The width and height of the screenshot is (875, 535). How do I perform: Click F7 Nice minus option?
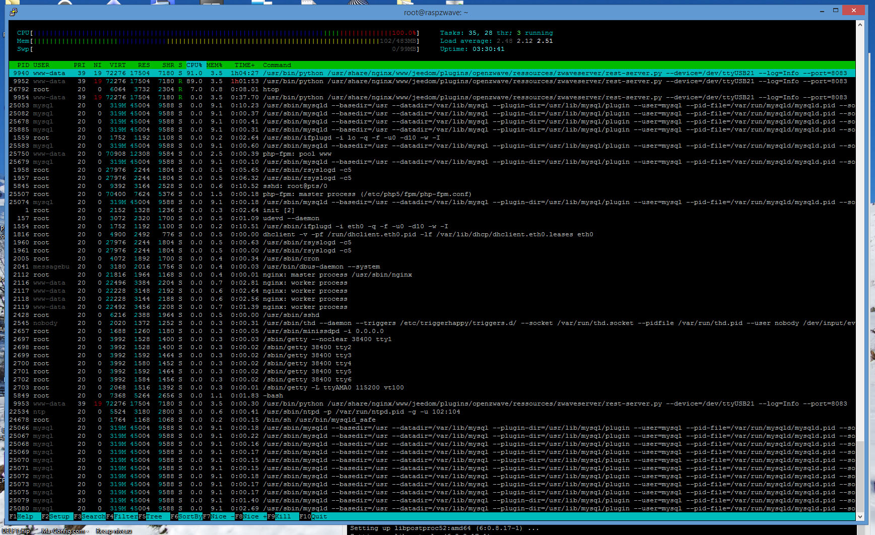tap(219, 516)
